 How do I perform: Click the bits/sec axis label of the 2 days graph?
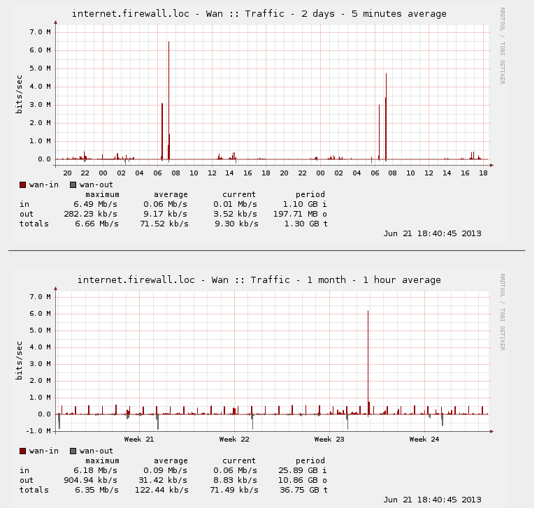(20, 94)
